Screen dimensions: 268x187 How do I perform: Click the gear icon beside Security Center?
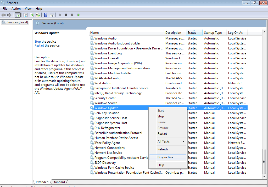(x=92, y=98)
